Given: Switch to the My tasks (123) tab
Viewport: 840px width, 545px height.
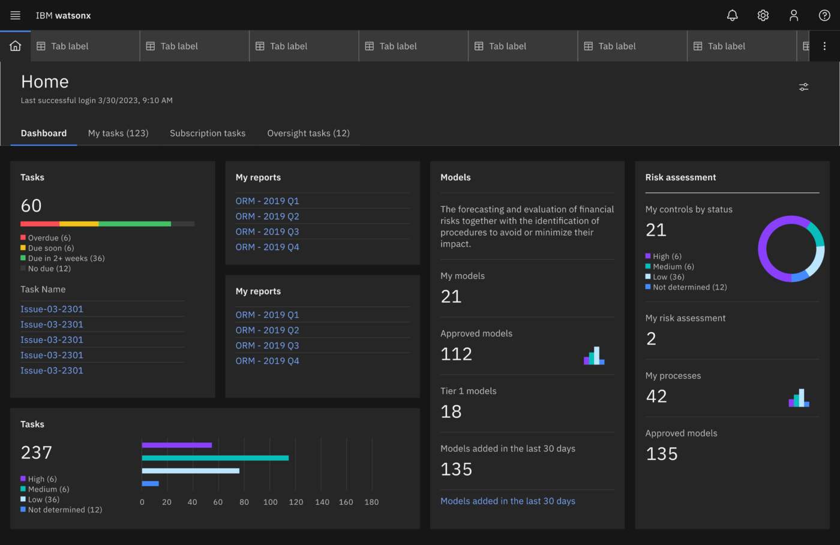Looking at the screenshot, I should pos(118,133).
